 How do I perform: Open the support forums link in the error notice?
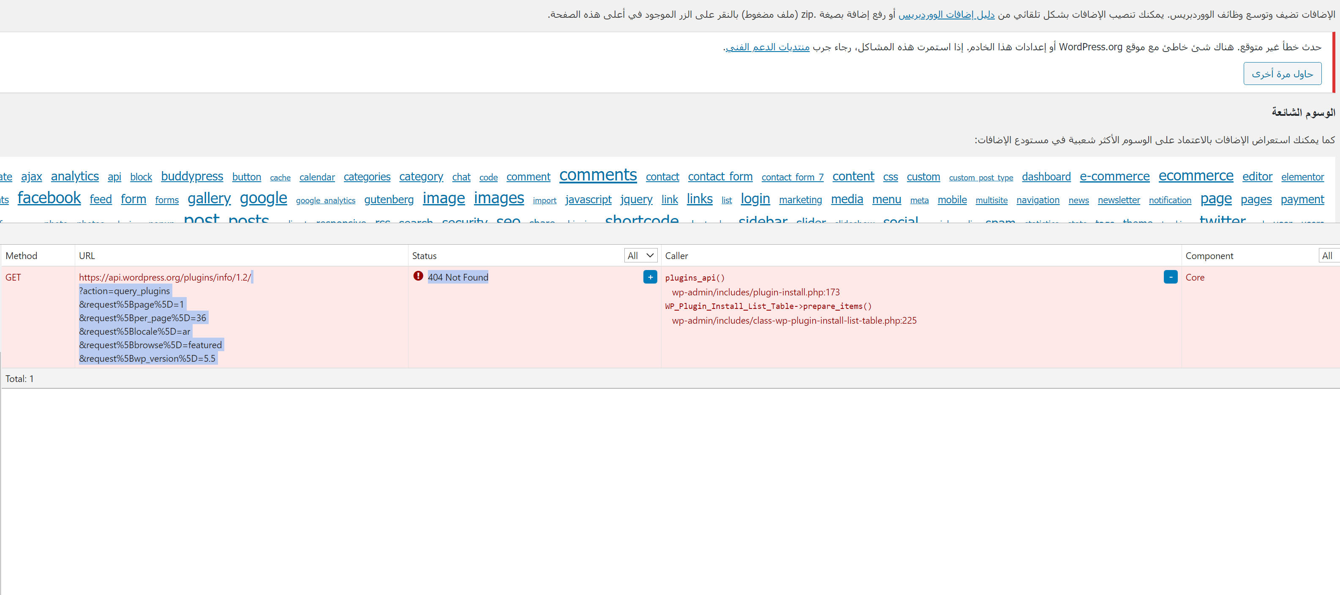(767, 47)
